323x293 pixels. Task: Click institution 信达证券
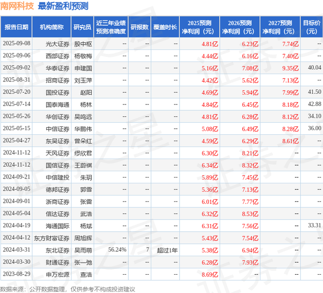tap(58, 214)
